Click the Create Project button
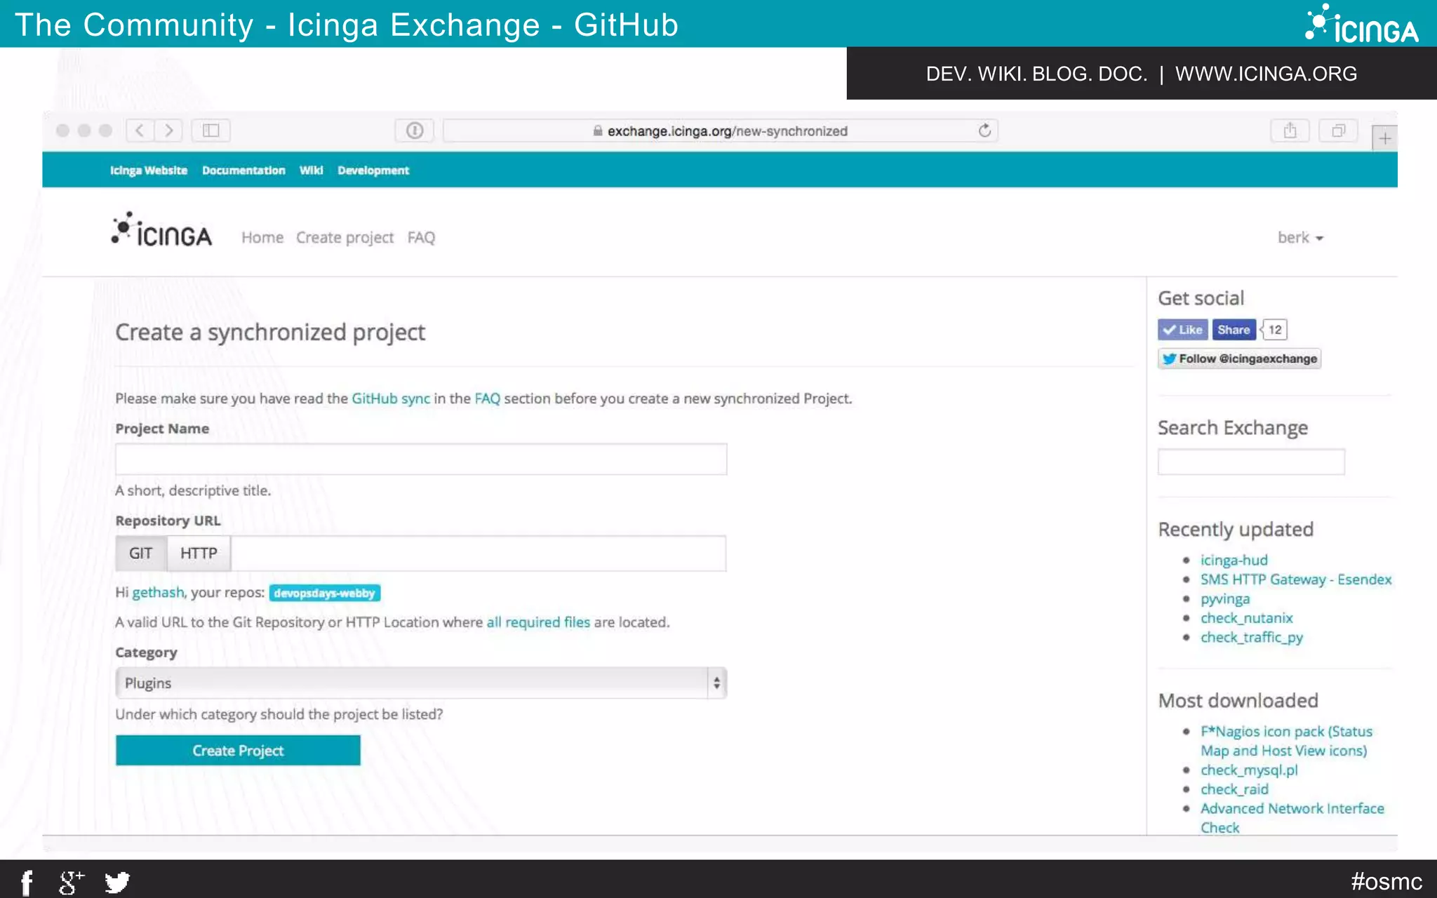 point(238,750)
